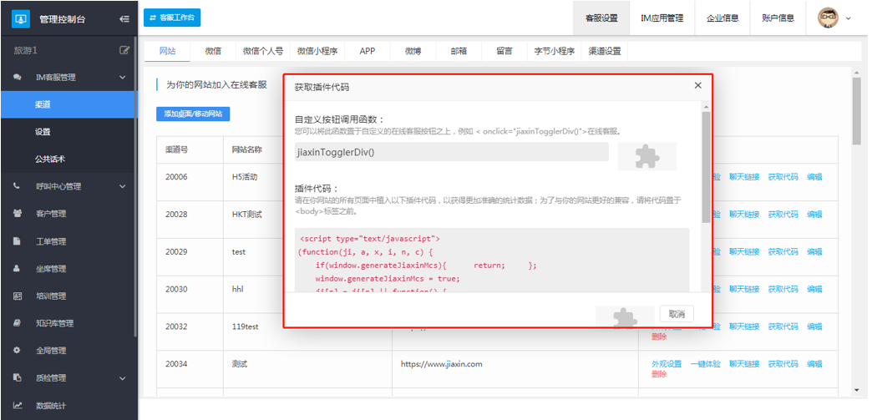Collapse the IM客服管理 section
This screenshot has width=872, height=420.
click(123, 78)
